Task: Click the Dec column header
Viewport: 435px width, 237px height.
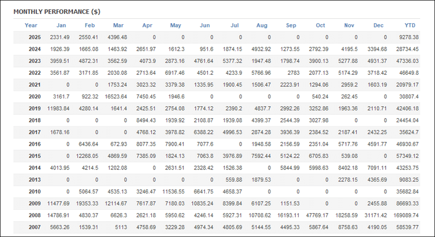Action: tap(378, 25)
